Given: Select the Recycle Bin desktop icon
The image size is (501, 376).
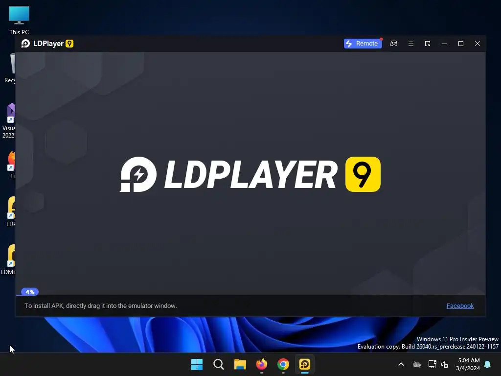Looking at the screenshot, I should (10, 69).
